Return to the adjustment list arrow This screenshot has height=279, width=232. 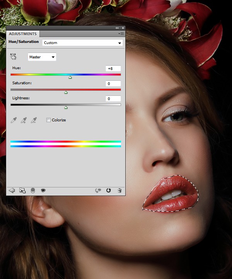pos(12,190)
